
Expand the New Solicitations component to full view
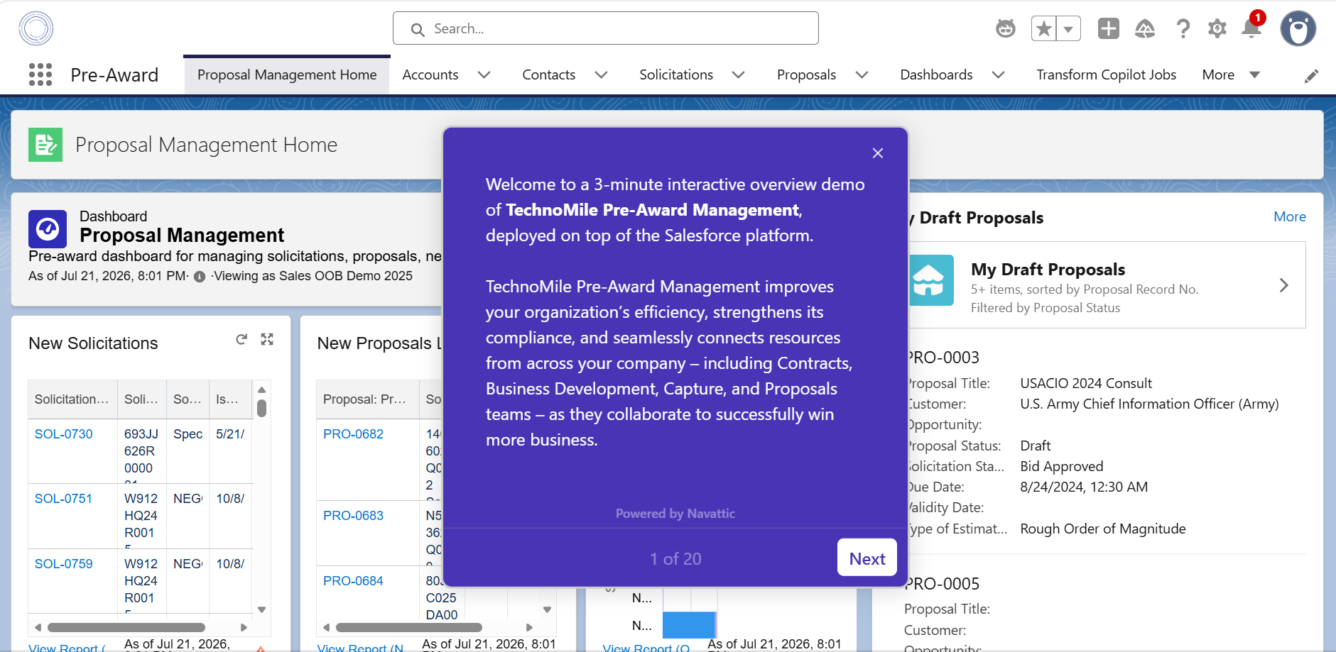pyautogui.click(x=267, y=340)
